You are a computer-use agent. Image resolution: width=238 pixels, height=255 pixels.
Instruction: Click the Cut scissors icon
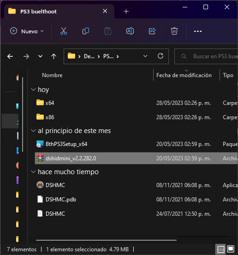pos(64,31)
